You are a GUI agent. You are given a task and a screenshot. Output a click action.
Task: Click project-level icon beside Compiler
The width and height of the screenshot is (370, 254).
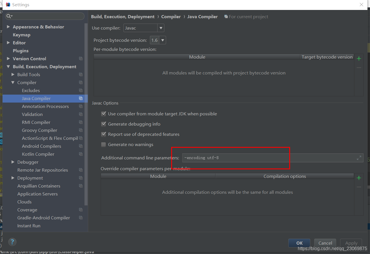tap(81, 82)
